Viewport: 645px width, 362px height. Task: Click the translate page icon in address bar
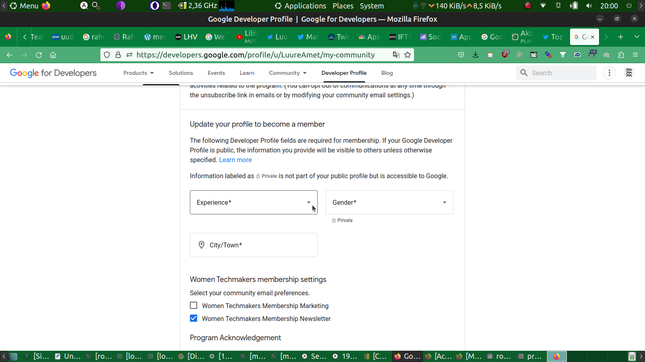[x=396, y=55]
